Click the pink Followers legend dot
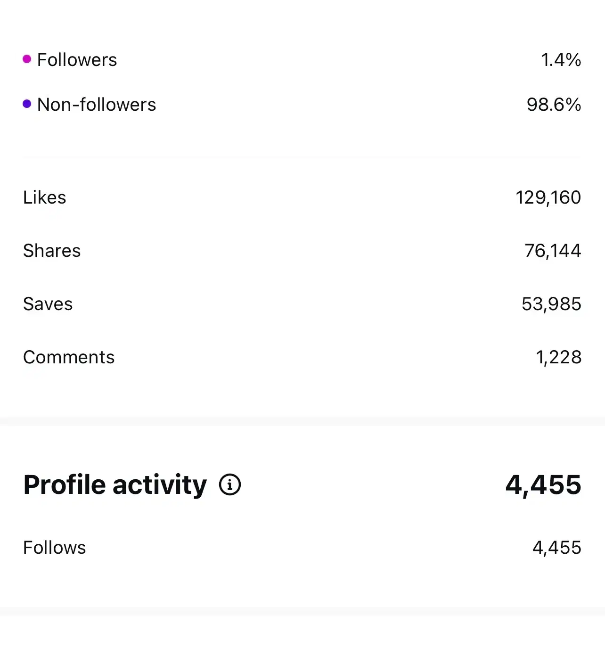Screen dimensions: 605x648 (x=27, y=59)
